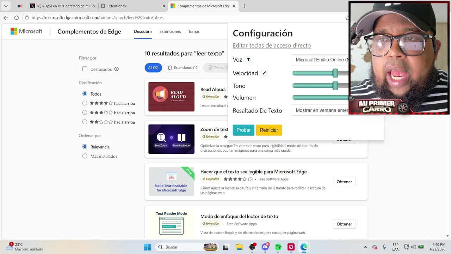Open Spotify from the taskbar
Screen dimensions: 451x254
278,247
